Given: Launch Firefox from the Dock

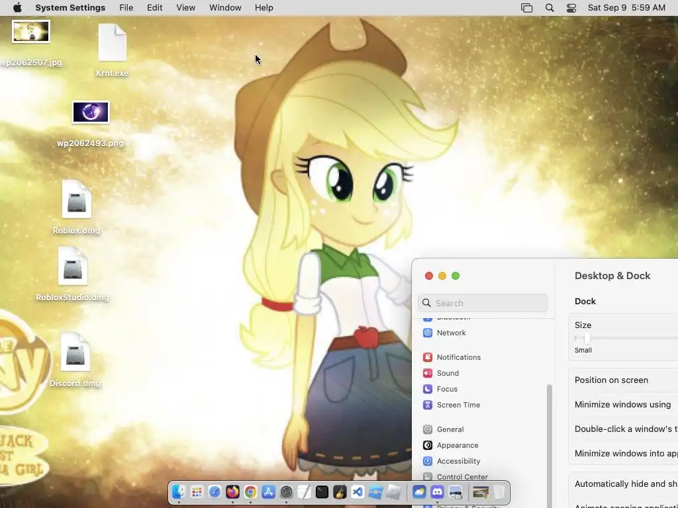Looking at the screenshot, I should [x=232, y=491].
